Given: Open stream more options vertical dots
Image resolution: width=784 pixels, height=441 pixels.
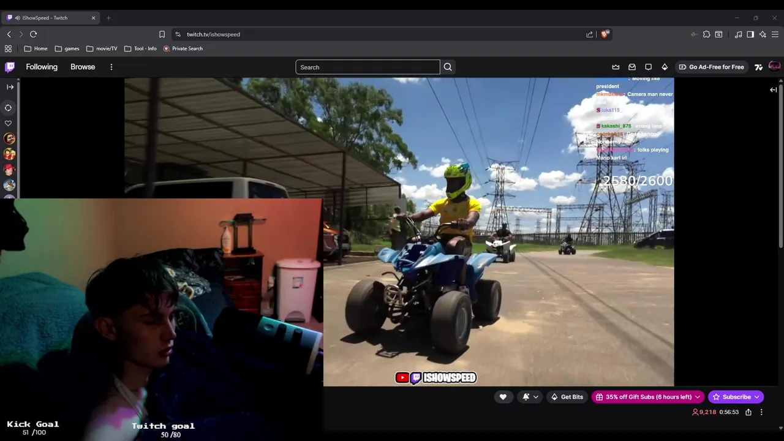Looking at the screenshot, I should pos(761,412).
